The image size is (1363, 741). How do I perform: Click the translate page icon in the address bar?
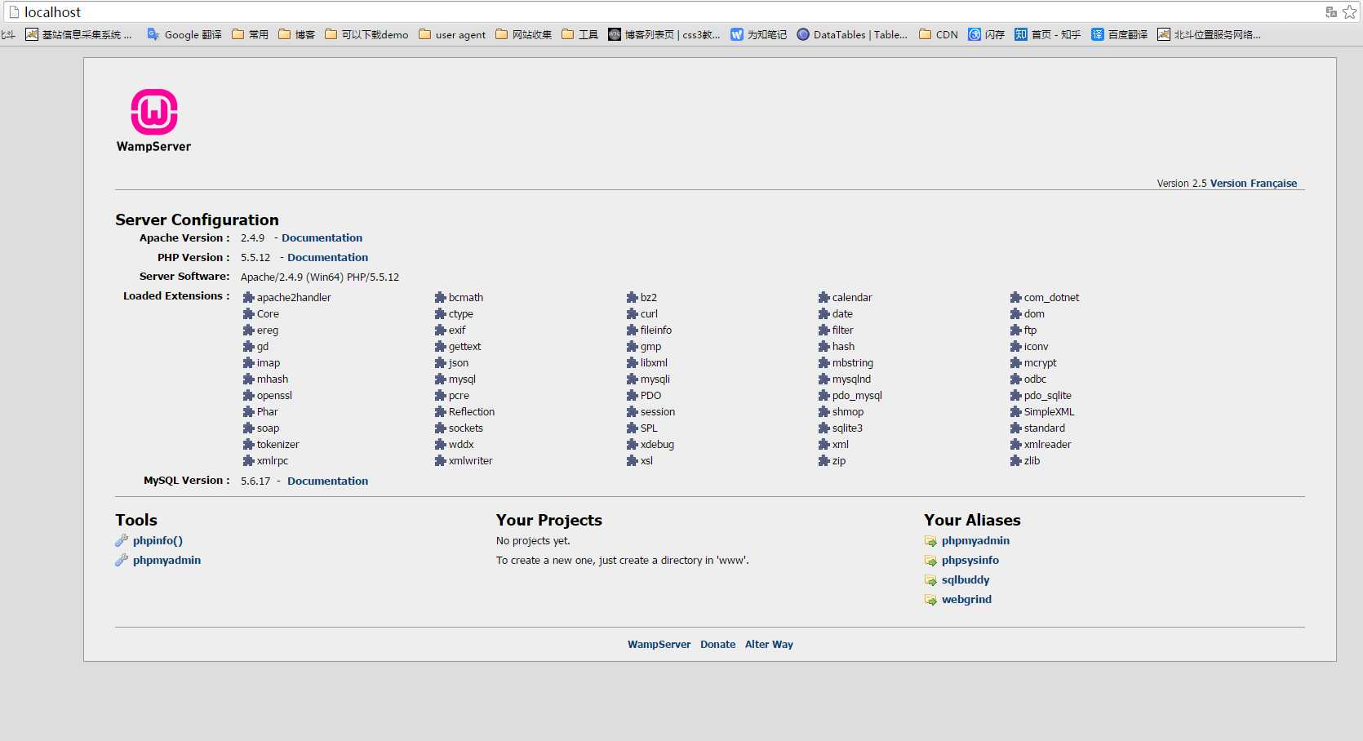point(1331,11)
